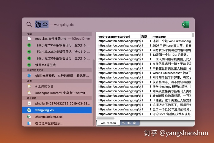214x143 pixels.
Task: Click note icon beside # 王兴的饭否
Action: [29, 86]
